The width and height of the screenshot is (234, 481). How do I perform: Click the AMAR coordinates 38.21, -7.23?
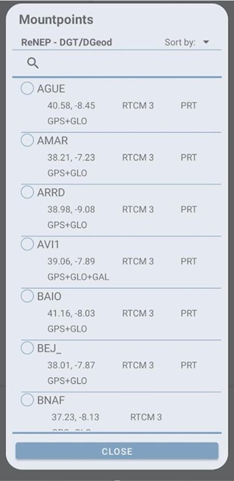click(x=71, y=158)
